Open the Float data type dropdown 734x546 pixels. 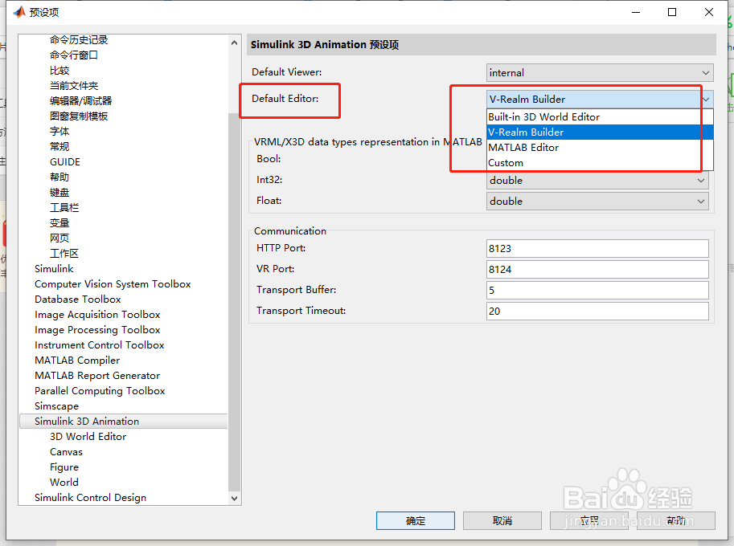pyautogui.click(x=597, y=202)
